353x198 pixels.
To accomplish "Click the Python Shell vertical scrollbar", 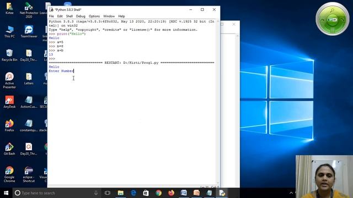I will 218,102.
